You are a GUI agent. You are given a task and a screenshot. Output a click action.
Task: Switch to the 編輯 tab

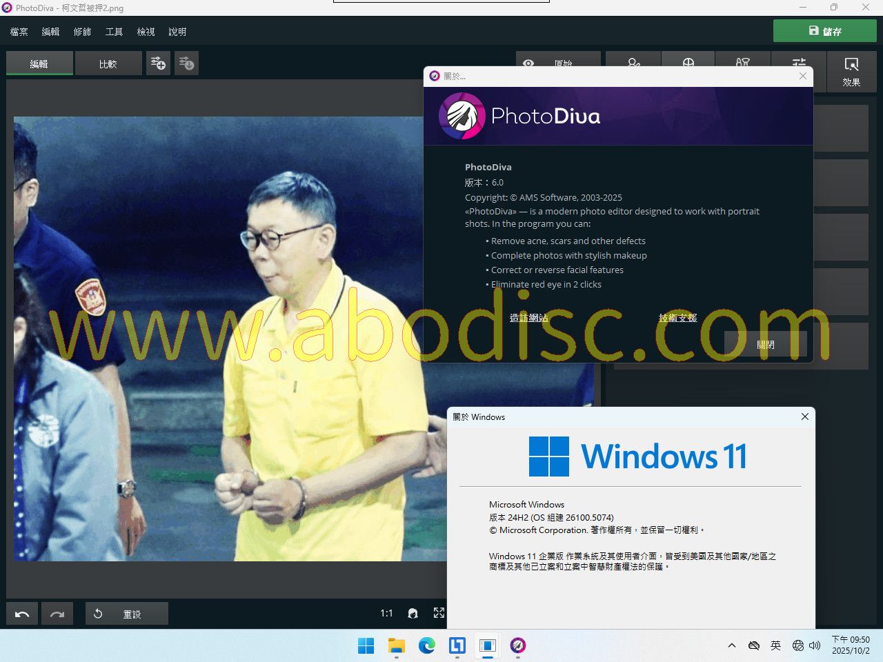39,63
